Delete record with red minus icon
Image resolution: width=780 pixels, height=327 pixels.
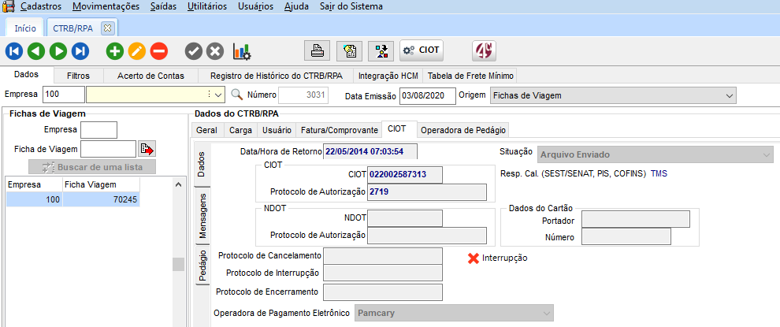159,51
